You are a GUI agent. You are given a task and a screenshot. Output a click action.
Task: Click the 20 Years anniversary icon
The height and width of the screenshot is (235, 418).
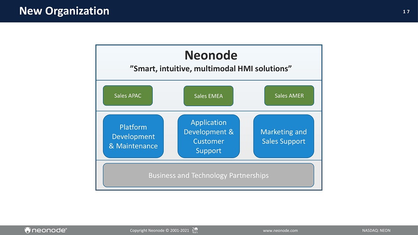[x=195, y=230]
